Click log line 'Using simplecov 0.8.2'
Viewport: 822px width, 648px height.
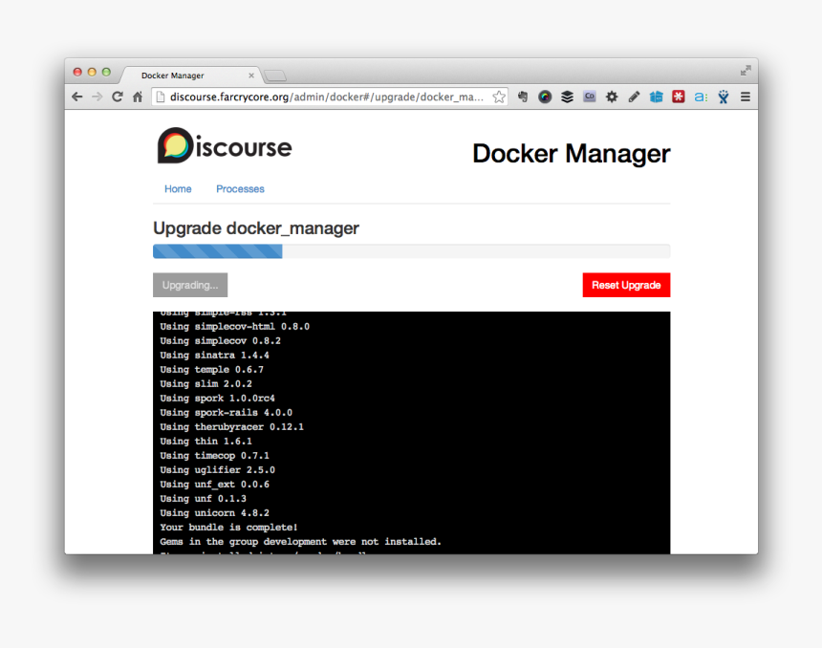point(220,341)
